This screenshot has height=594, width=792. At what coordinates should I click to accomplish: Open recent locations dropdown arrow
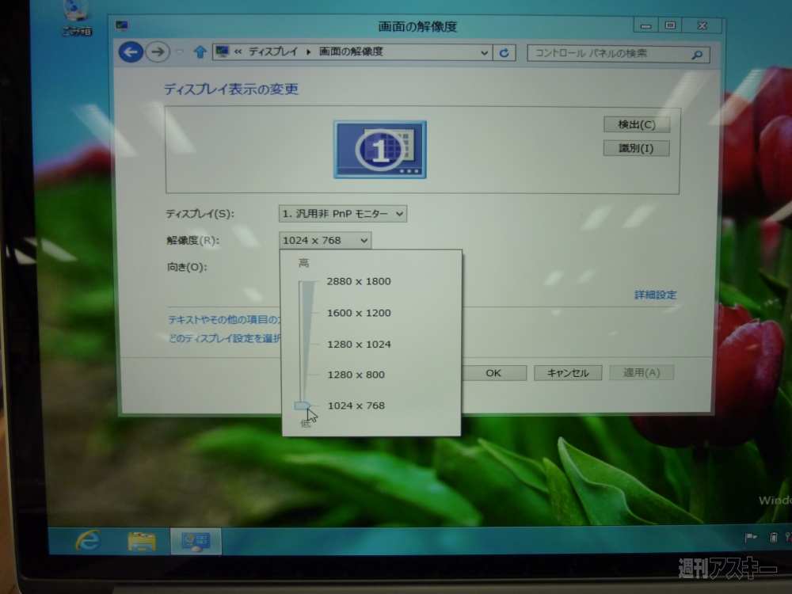(x=180, y=52)
